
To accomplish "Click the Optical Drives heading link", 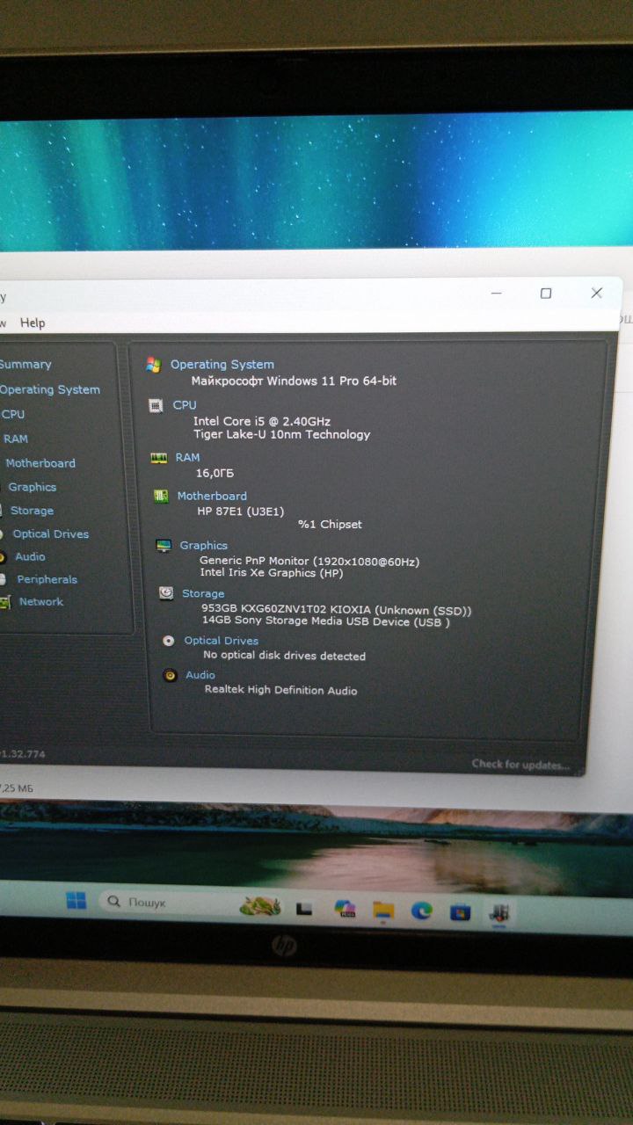I will click(222, 641).
